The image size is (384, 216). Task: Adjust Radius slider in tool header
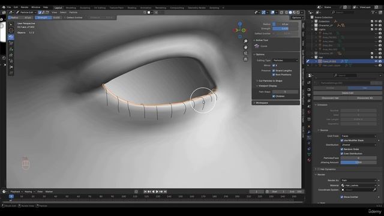(20, 17)
